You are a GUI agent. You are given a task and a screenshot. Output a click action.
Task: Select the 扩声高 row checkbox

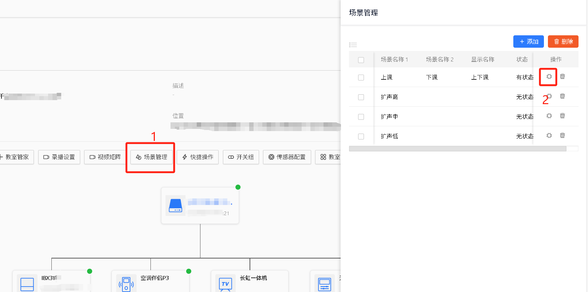pyautogui.click(x=361, y=97)
